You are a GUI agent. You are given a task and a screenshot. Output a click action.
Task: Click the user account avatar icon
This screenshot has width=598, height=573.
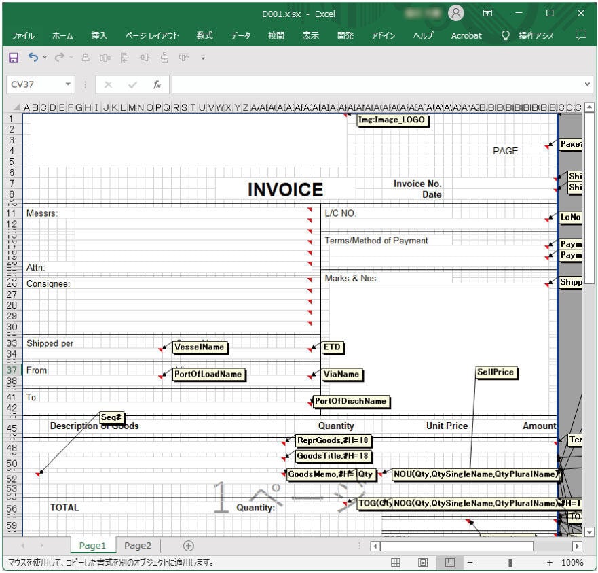[x=455, y=14]
